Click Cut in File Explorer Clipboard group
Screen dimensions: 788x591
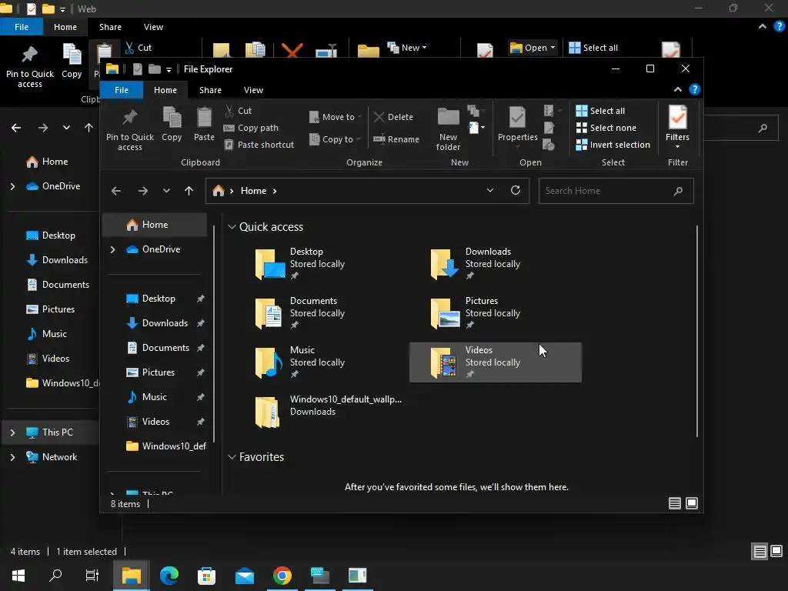pos(238,111)
